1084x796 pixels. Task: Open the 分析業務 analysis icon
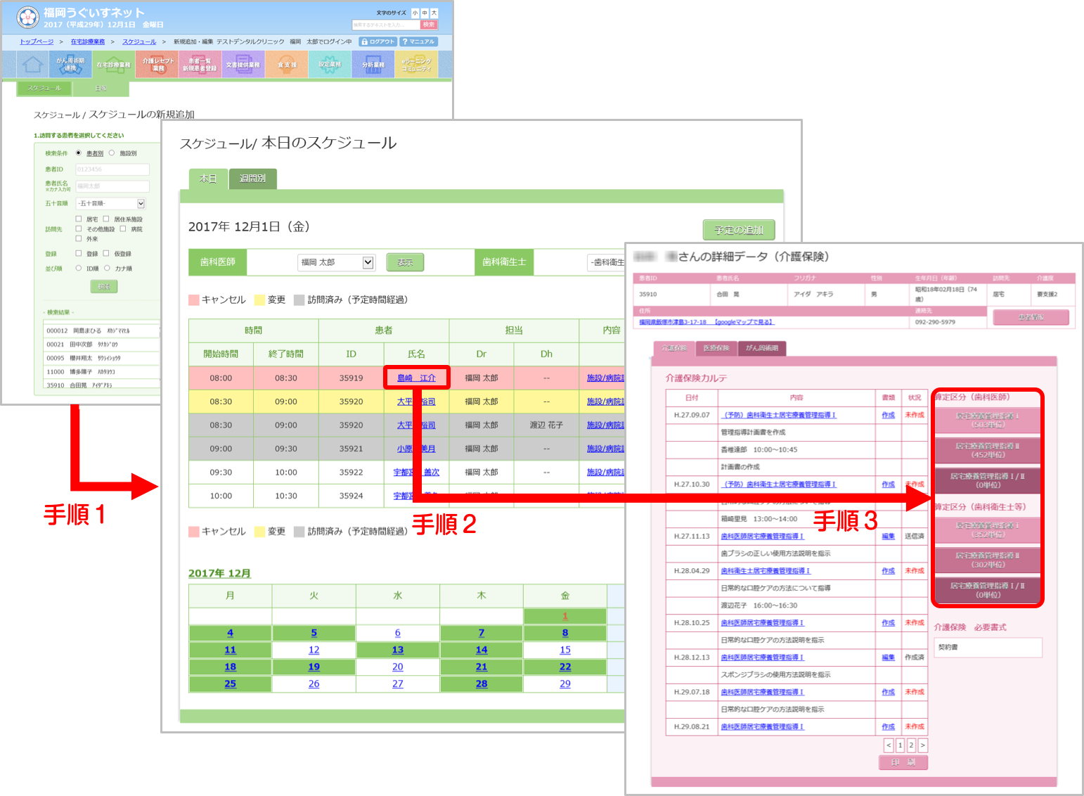coord(373,65)
